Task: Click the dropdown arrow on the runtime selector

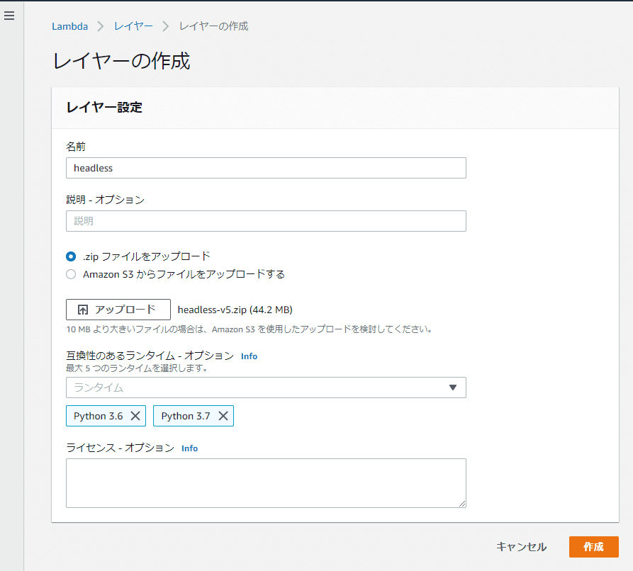Action: (454, 388)
